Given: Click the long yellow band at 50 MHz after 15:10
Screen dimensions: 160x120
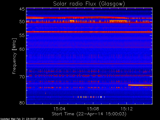Looking at the screenshot, I should click(118, 21).
